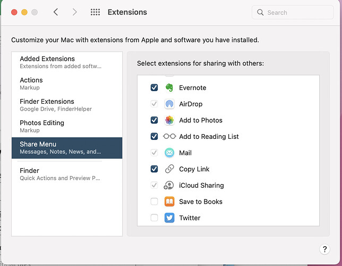342x266 pixels.
Task: Click the Extensions window title
Action: point(127,12)
